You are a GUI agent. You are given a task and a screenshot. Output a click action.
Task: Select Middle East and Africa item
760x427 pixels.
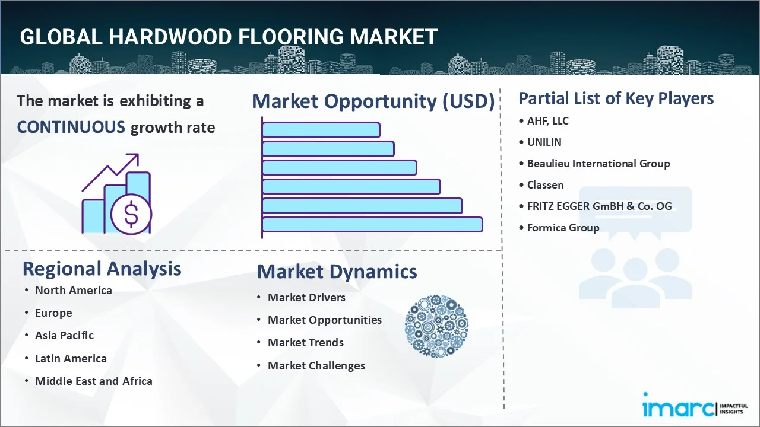tap(93, 381)
